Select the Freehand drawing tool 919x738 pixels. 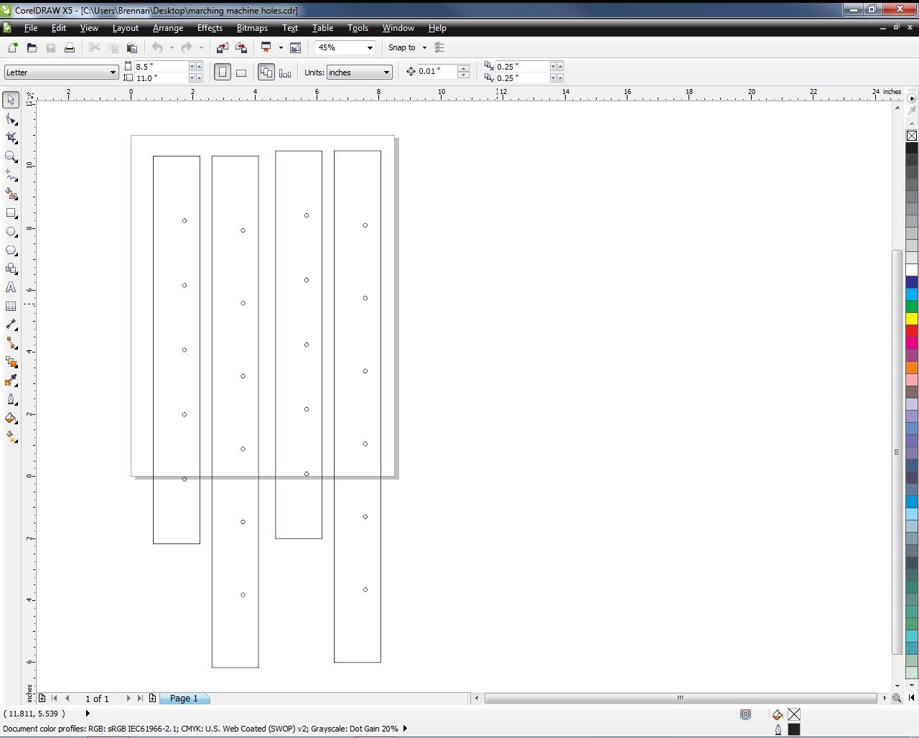click(x=11, y=175)
